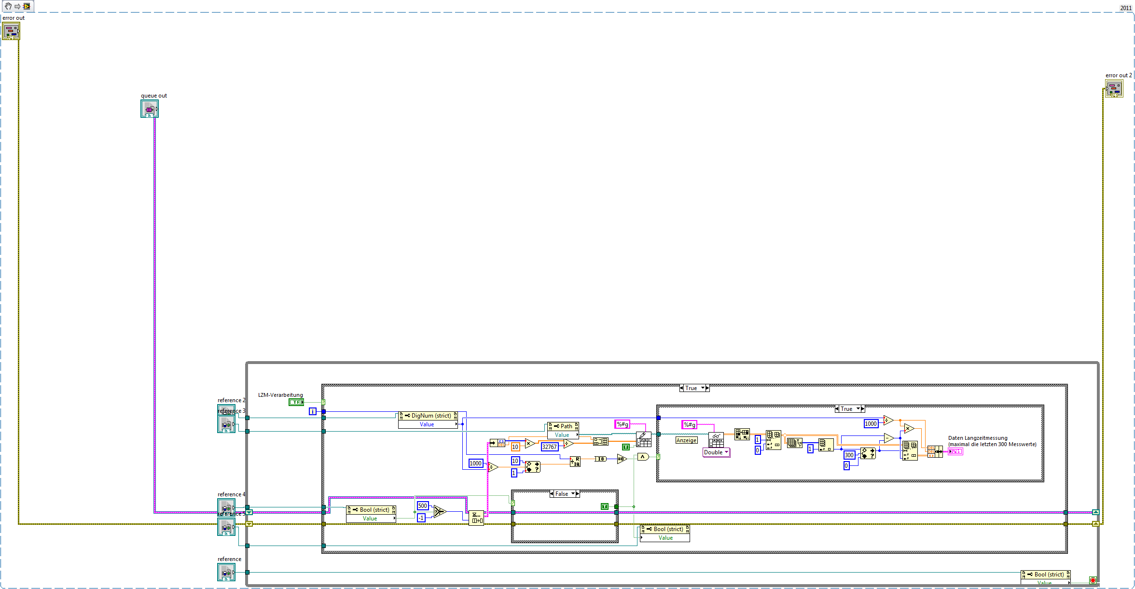
Task: Select the Transpose 2D Array node
Action: (x=742, y=434)
